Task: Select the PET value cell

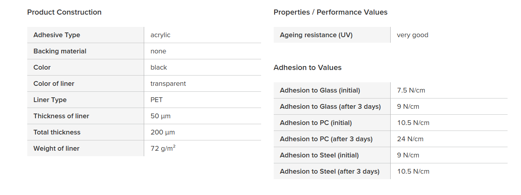Action: point(156,100)
